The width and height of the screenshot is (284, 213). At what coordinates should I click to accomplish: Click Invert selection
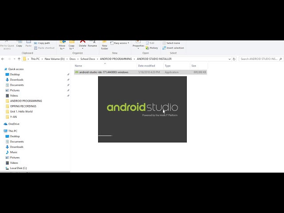point(173,48)
